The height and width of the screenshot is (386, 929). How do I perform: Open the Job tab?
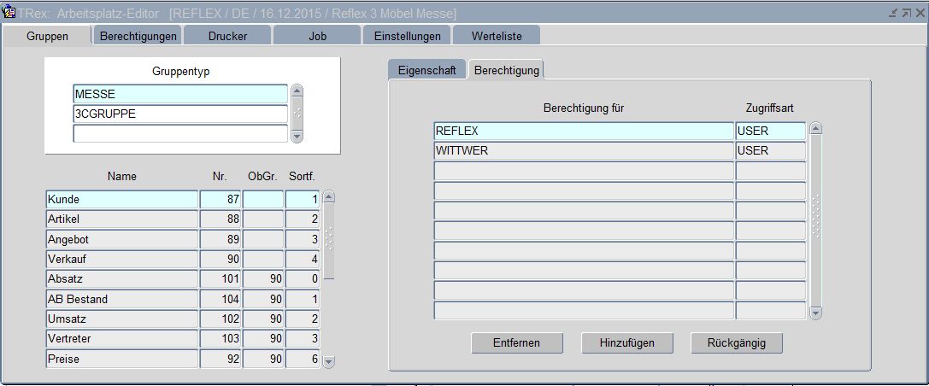[x=317, y=36]
